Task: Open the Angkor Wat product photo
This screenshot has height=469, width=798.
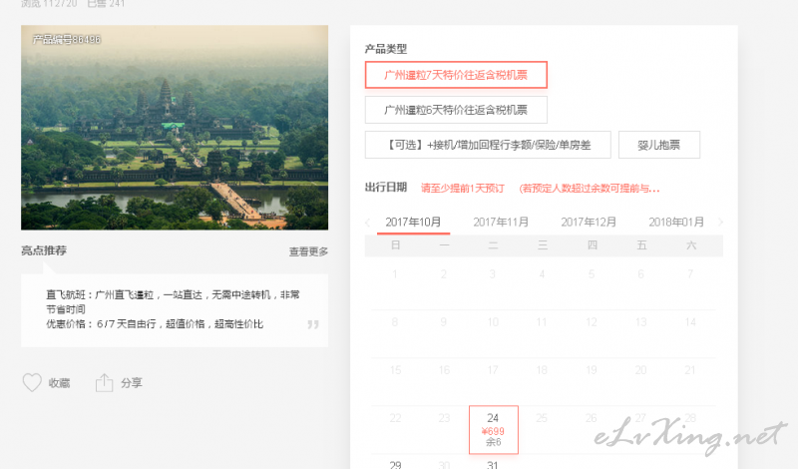Action: coord(175,128)
